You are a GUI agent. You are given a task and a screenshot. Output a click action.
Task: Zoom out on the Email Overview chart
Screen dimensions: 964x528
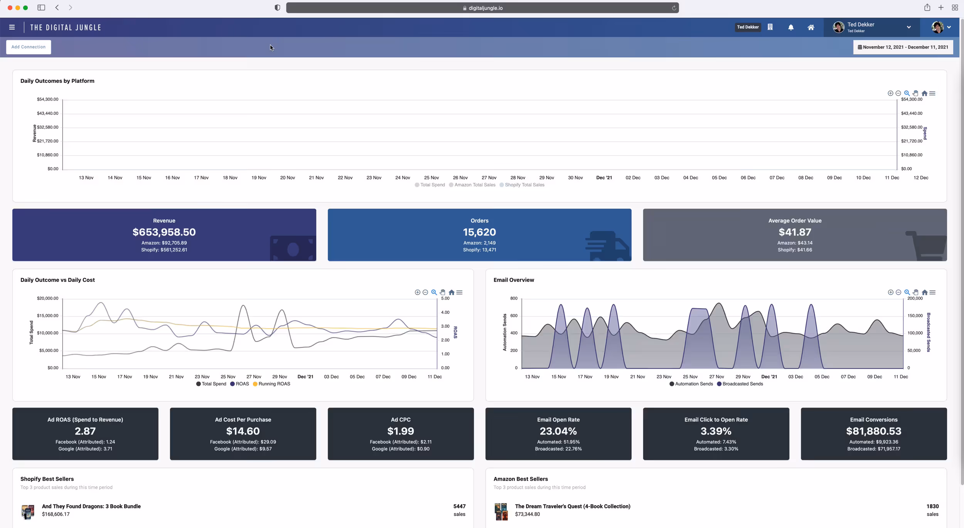[x=899, y=292]
